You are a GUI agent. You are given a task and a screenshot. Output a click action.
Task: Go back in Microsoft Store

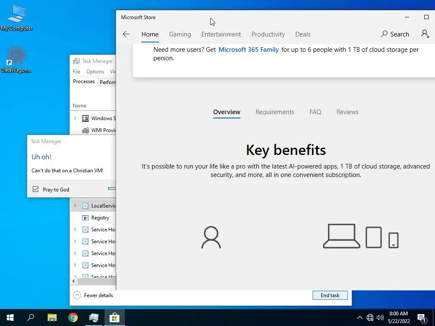point(126,34)
